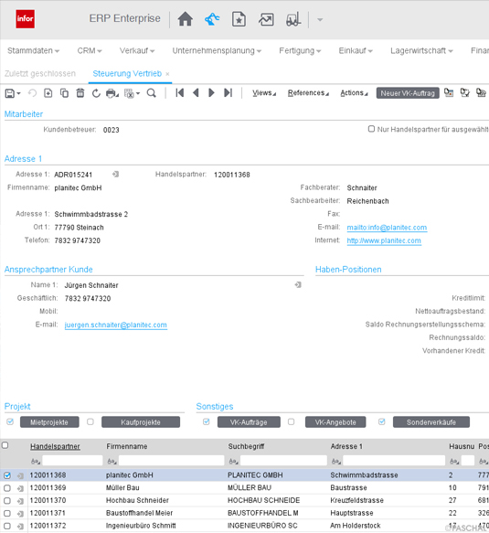This screenshot has width=489, height=533.
Task: Click the second icon after Neuer VK-Auftrag
Action: click(x=465, y=92)
